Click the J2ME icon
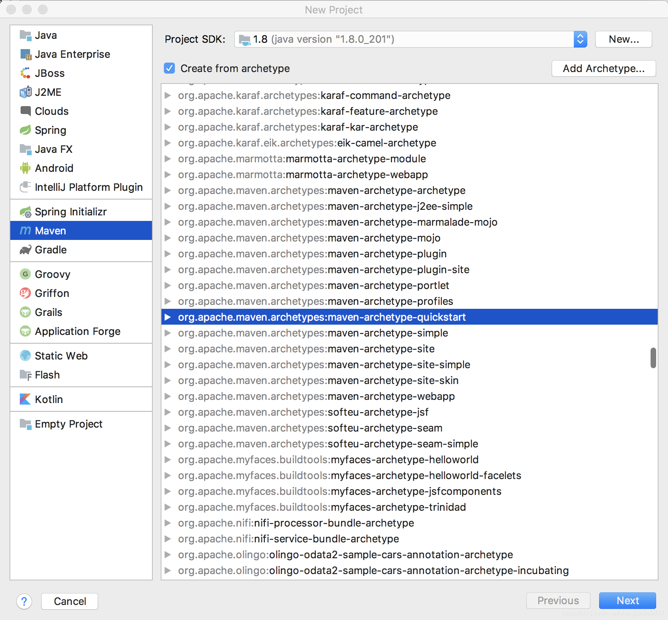Screen dimensions: 668x620 [x=25, y=92]
